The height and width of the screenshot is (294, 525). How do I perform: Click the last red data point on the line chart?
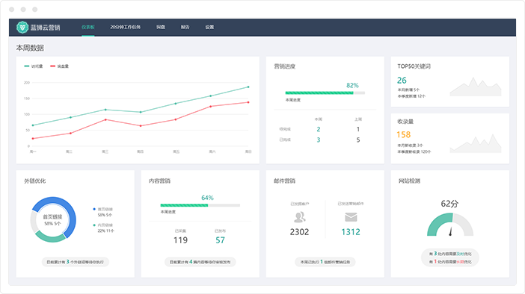click(x=248, y=102)
